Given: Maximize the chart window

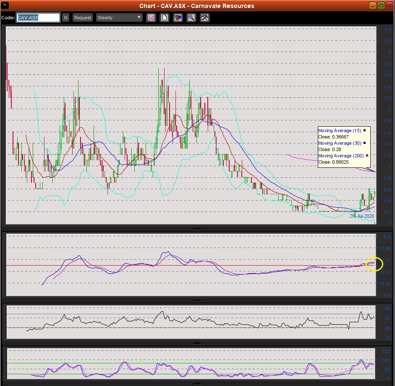Looking at the screenshot, I should point(381,5).
